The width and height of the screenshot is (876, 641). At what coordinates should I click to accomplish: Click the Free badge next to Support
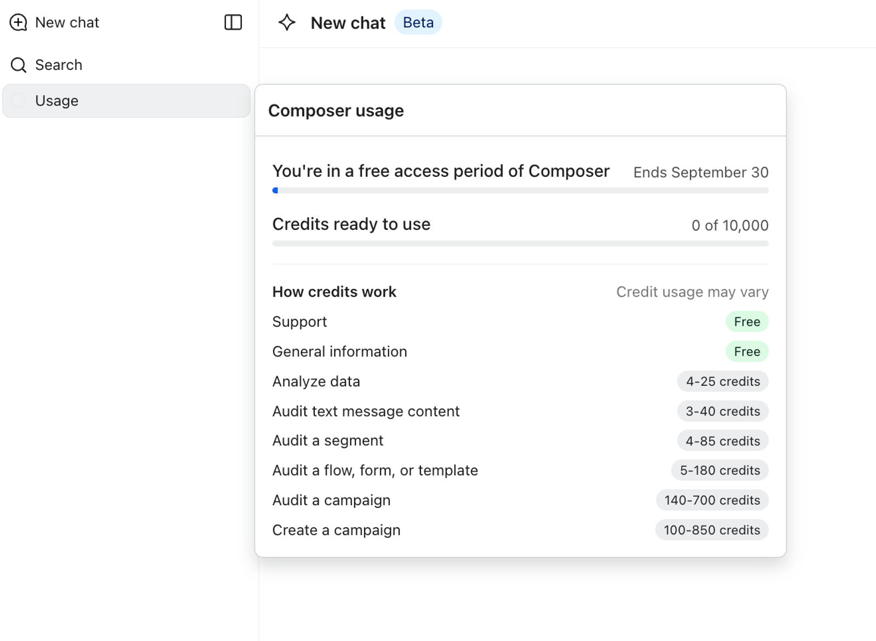pyautogui.click(x=747, y=322)
